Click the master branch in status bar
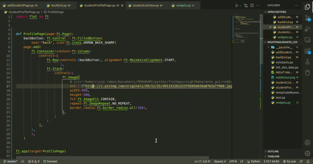 [10, 161]
